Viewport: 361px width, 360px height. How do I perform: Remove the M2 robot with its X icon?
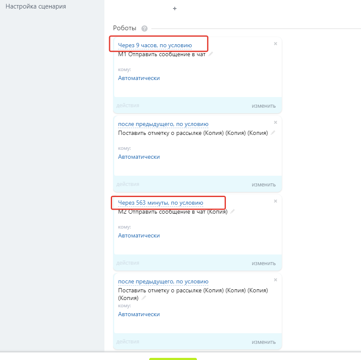point(275,201)
